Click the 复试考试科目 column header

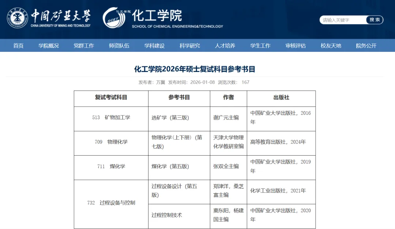[111, 99]
